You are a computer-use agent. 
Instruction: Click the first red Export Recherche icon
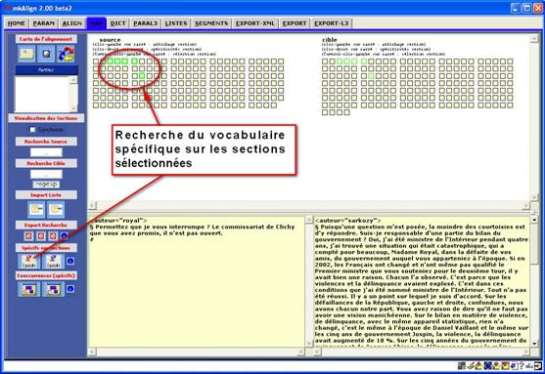pyautogui.click(x=28, y=236)
